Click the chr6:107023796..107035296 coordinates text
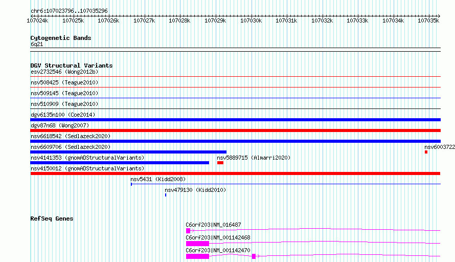Viewport: 455px width, 262px height. [69, 11]
